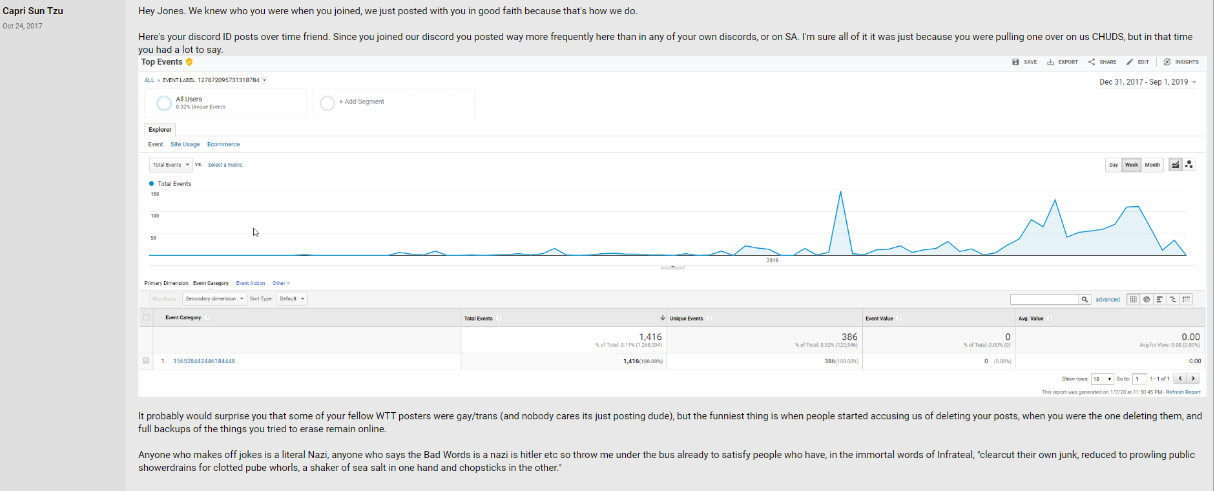1215x491 pixels.
Task: Click the Share report icon
Action: 1092,62
